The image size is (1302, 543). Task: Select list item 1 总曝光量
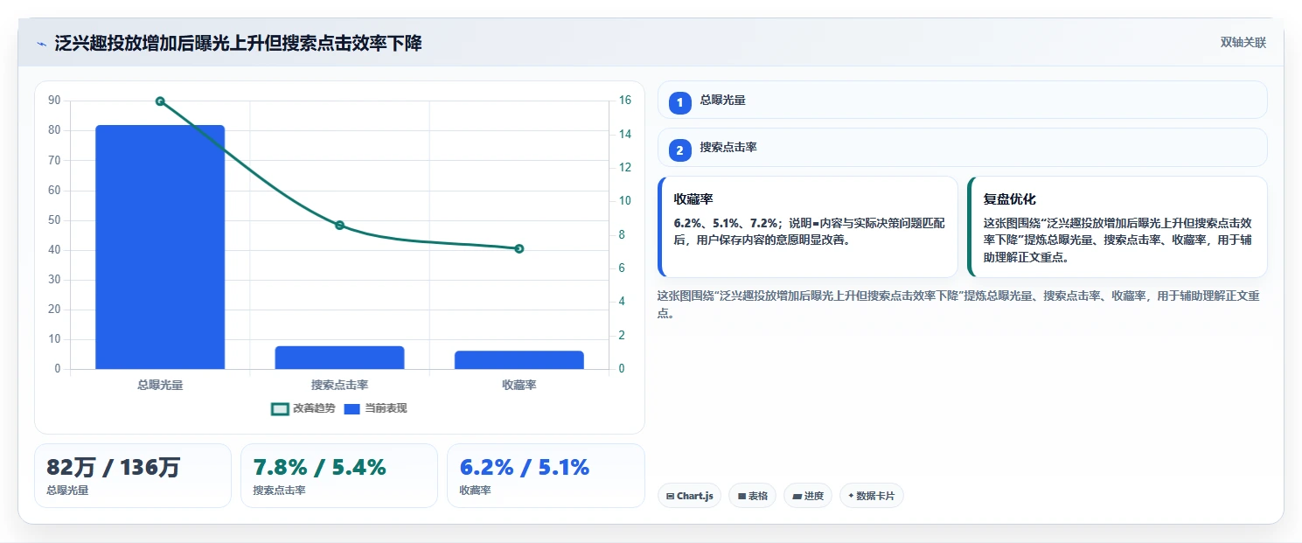click(962, 100)
